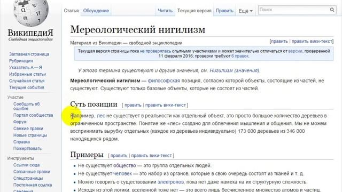The height and width of the screenshot is (192, 342).
Task: Click 'править вики-текст' next to Суть позиции
Action: point(166,105)
